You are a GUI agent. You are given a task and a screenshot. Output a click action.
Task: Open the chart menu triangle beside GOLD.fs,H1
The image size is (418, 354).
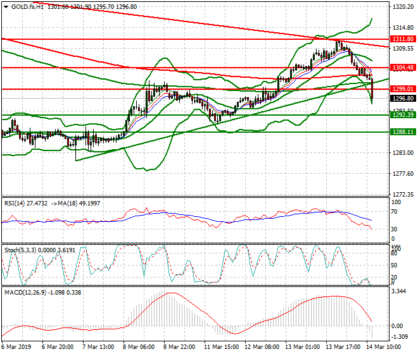coord(6,7)
